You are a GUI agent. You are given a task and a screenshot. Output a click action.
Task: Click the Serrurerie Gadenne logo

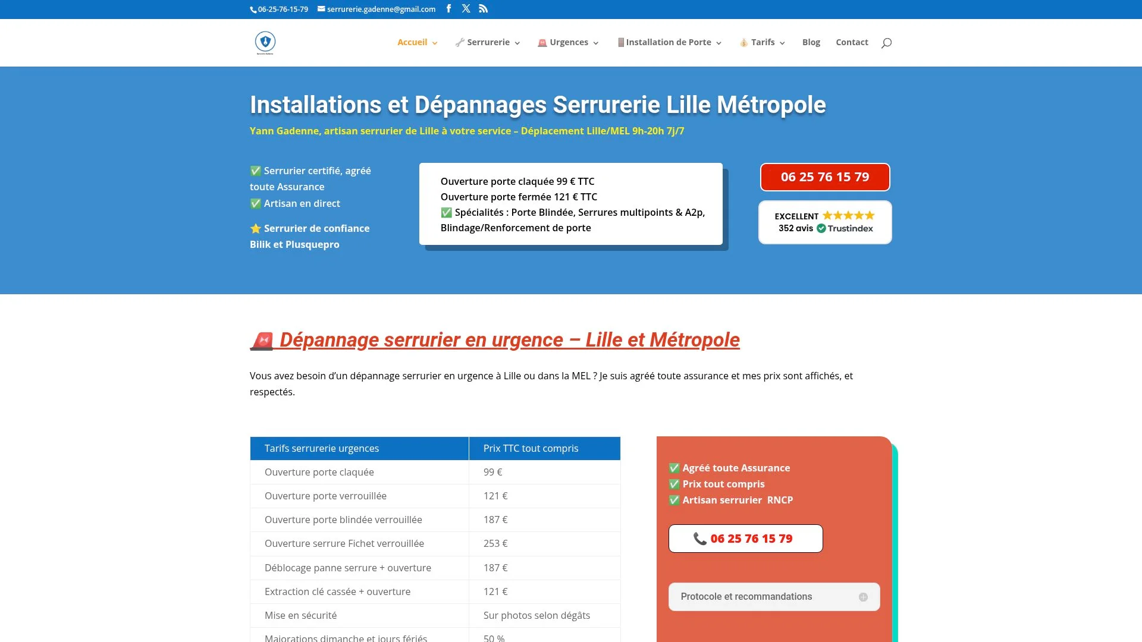265,42
